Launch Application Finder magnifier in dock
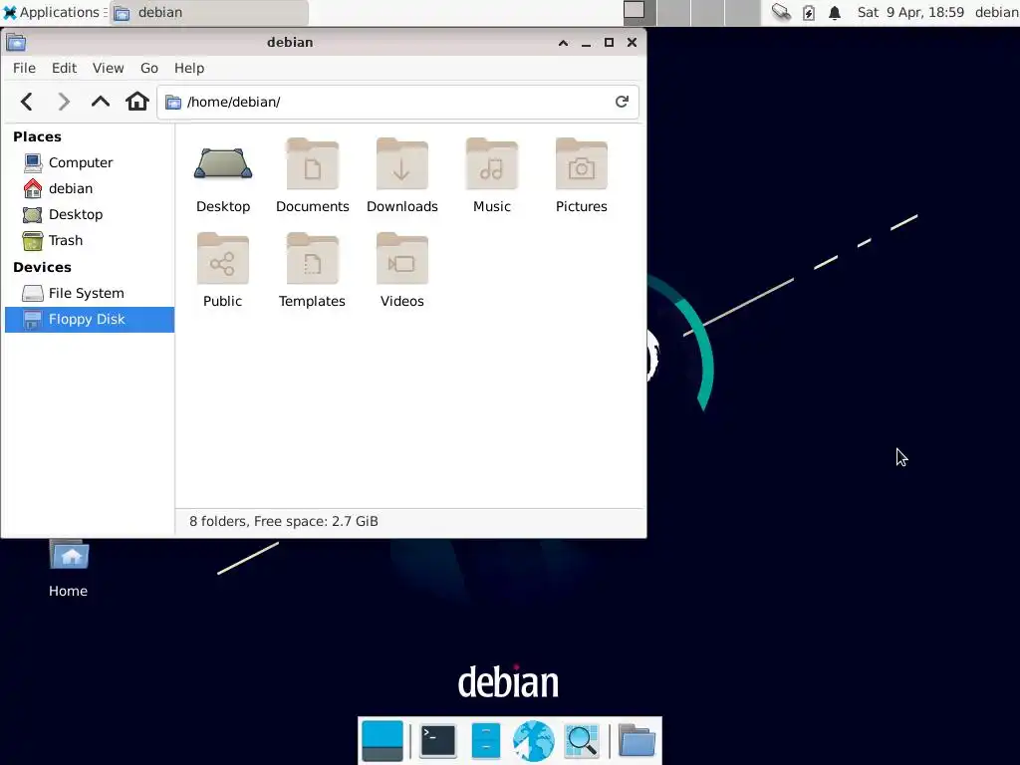Image resolution: width=1020 pixels, height=765 pixels. coord(582,741)
